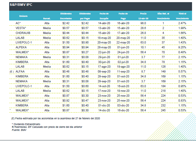196x141 pixels.
Task: Click the $0.92 dividendos decretados value
Action: pos(66,101)
